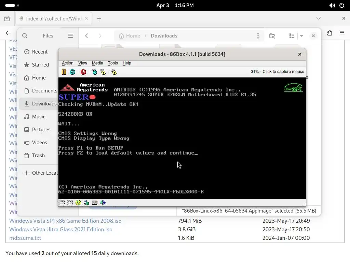The width and height of the screenshot is (350, 262).
Task: Open the Windows Vista SP1 x86 Game Edition 2008.iso link
Action: [x=65, y=221]
